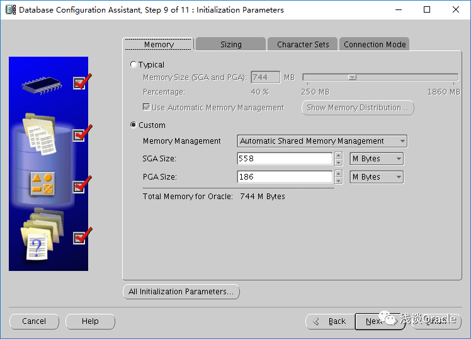Image resolution: width=471 pixels, height=339 pixels.
Task: Click the '744 M Bytes' total value
Action: point(263,196)
